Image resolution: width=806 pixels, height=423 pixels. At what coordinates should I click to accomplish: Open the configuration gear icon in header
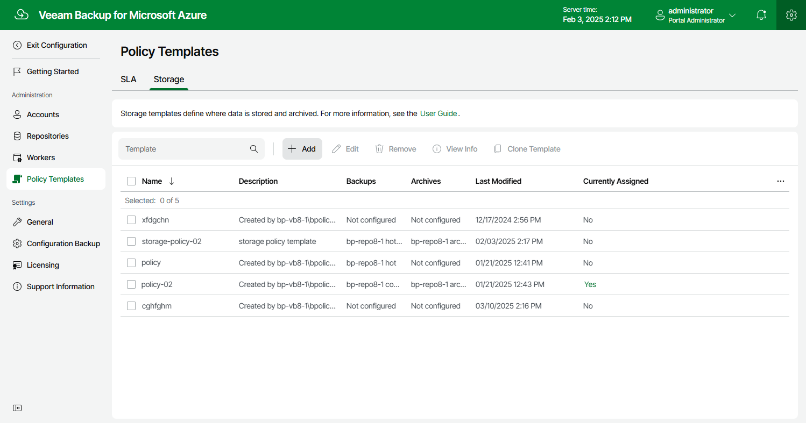coord(791,15)
